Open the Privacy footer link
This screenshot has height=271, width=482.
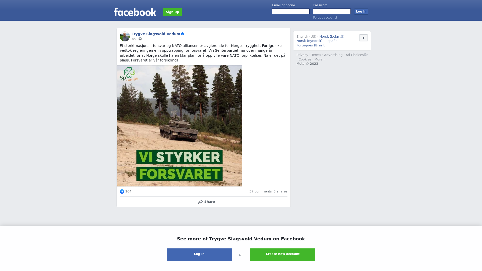tap(302, 55)
